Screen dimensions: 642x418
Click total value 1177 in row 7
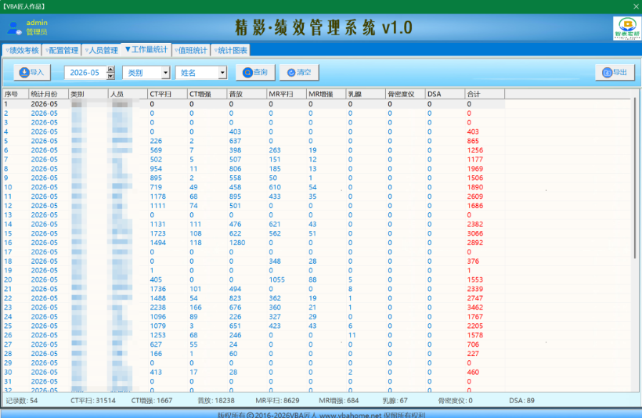pyautogui.click(x=475, y=159)
